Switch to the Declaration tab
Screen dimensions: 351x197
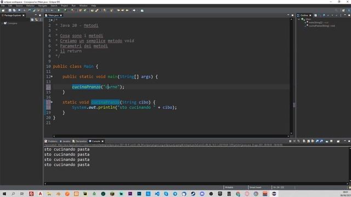click(x=80, y=141)
